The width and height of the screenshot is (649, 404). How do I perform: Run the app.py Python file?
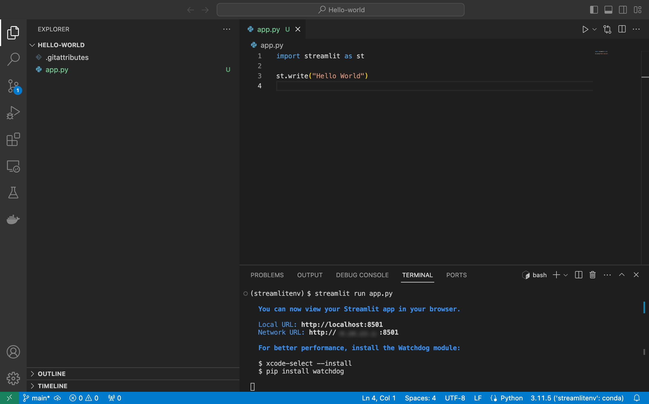585,29
